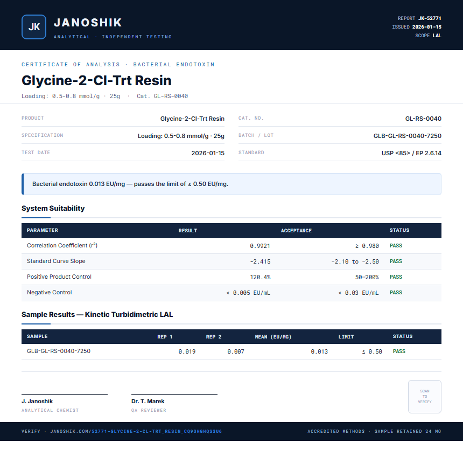Select the Rep 1 value 0.019
This screenshot has height=456, width=463.
187,351
